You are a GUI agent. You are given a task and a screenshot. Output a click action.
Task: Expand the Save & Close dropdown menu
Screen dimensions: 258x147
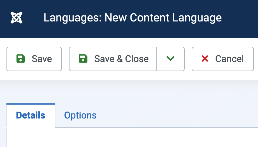[171, 59]
